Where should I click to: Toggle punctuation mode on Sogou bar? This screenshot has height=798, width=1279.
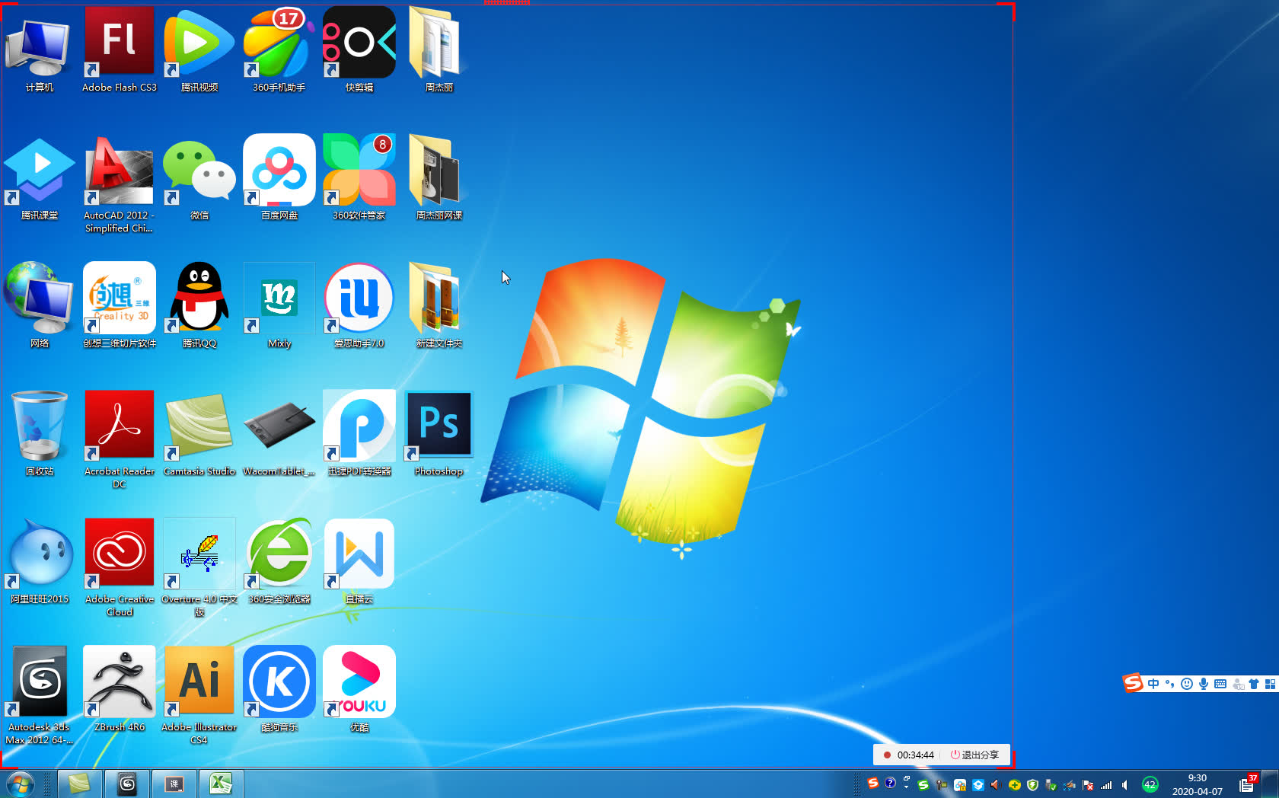(1170, 684)
